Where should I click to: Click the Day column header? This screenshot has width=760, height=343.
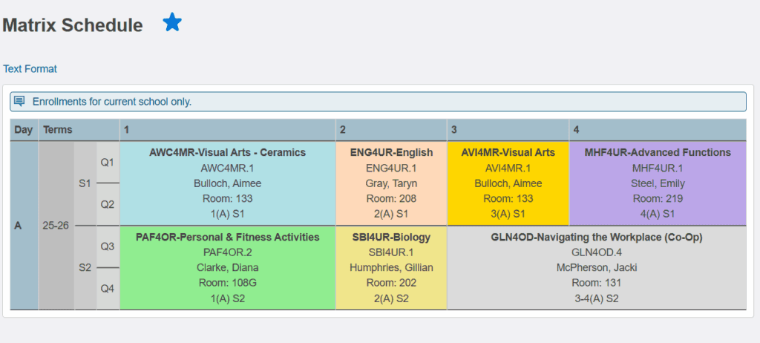click(x=24, y=130)
